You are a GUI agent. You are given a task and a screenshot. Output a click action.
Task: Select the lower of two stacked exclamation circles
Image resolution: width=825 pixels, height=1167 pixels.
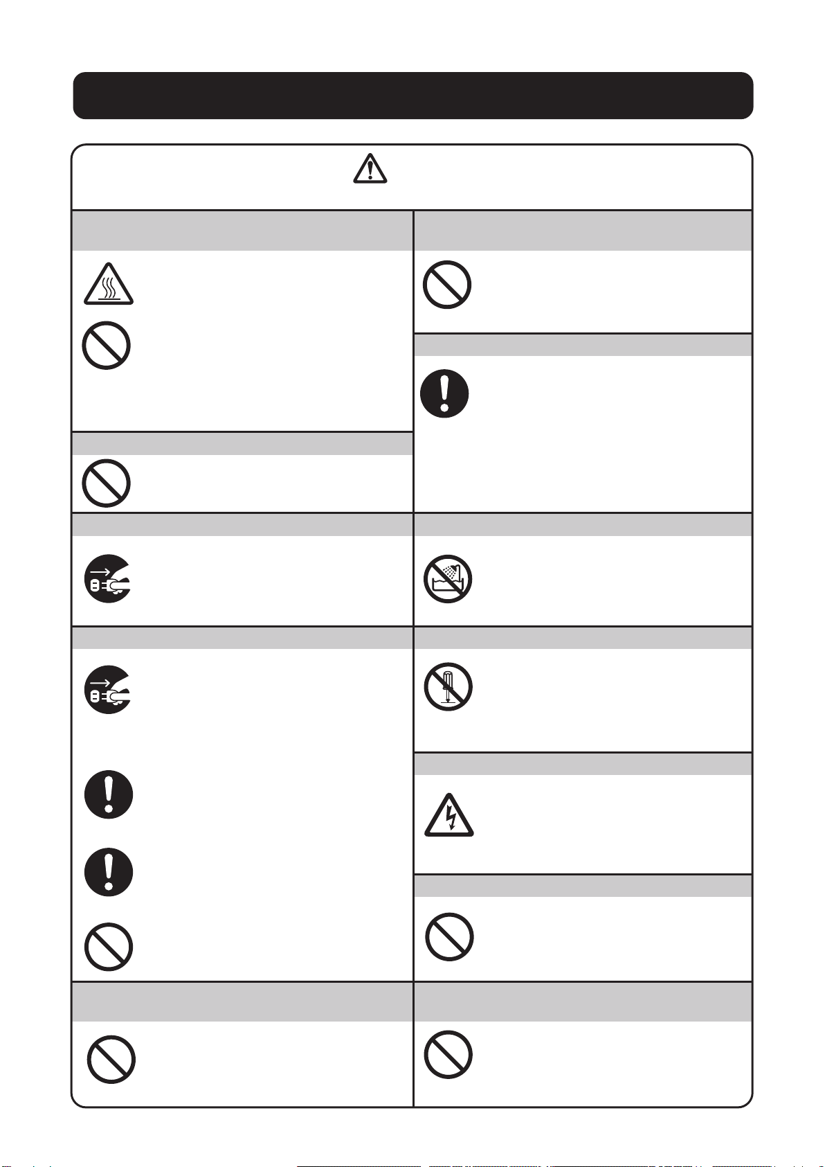(x=109, y=872)
